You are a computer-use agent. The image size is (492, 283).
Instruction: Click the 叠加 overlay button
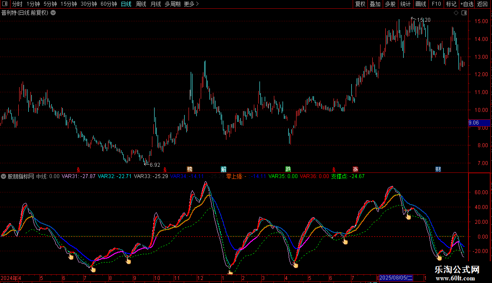(x=375, y=4)
